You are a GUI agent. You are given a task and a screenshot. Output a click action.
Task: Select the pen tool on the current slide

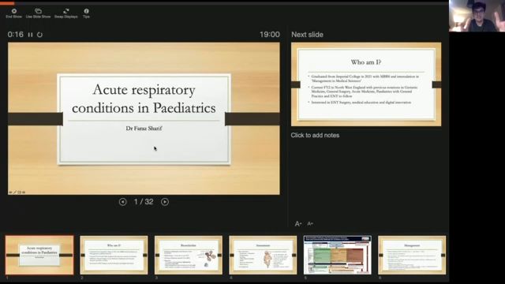tap(15, 192)
